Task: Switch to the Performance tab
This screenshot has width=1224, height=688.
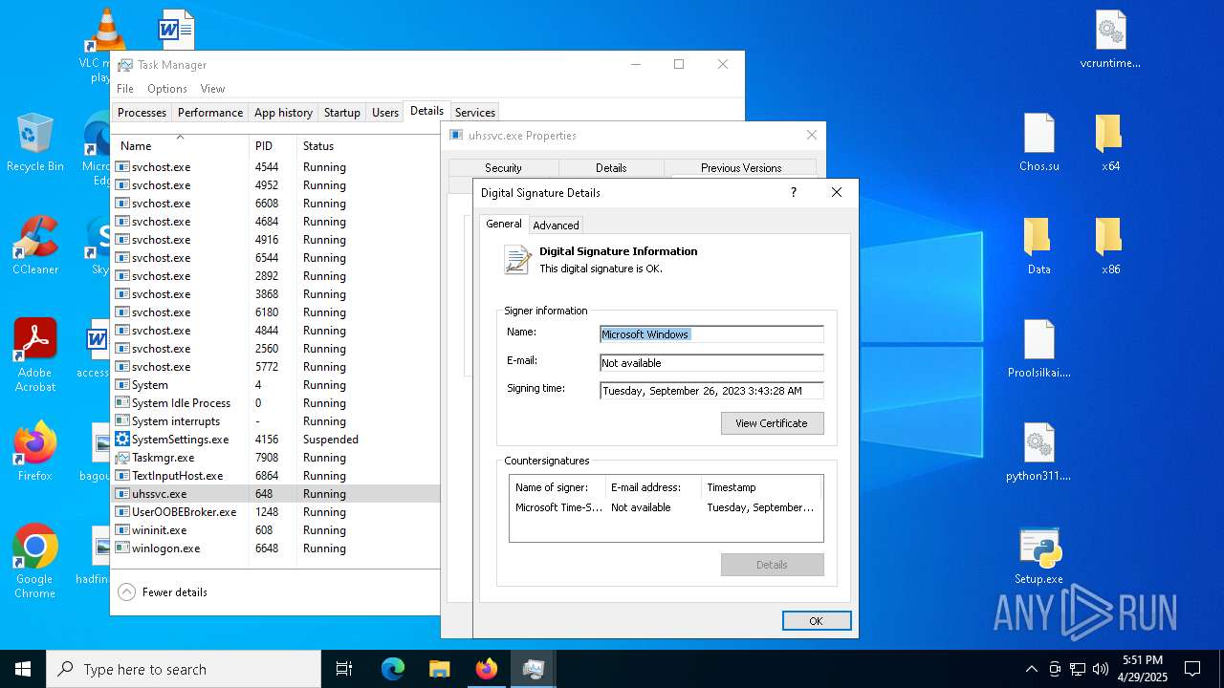Action: point(210,112)
